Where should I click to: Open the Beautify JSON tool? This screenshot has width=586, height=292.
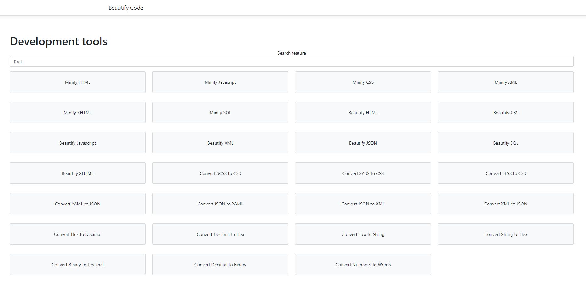[363, 143]
